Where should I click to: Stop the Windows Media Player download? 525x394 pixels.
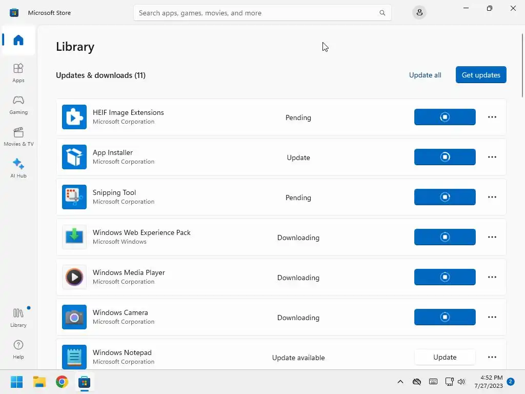pyautogui.click(x=445, y=277)
